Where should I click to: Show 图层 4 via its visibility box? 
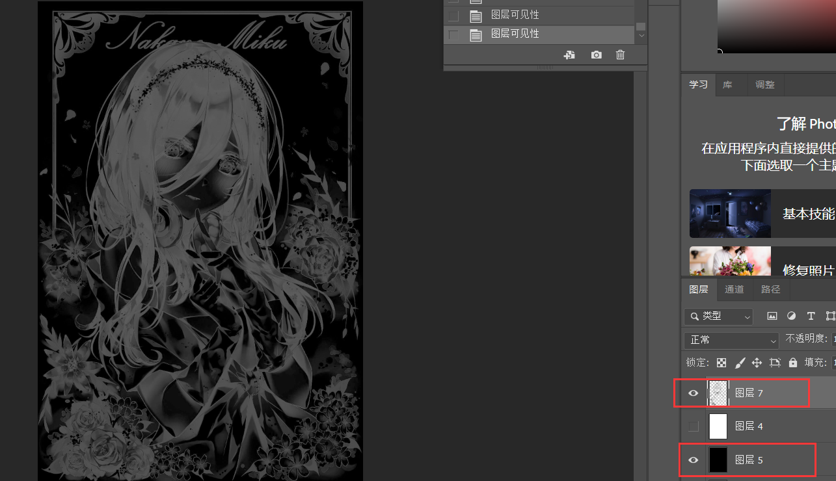694,426
